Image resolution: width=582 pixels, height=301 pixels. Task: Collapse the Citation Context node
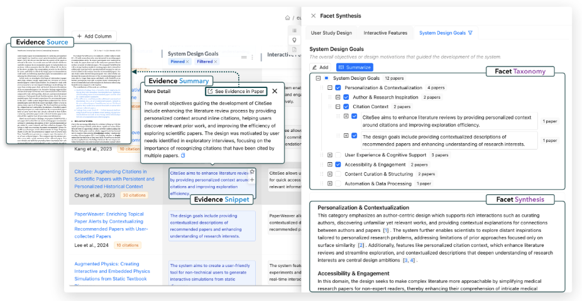point(338,107)
